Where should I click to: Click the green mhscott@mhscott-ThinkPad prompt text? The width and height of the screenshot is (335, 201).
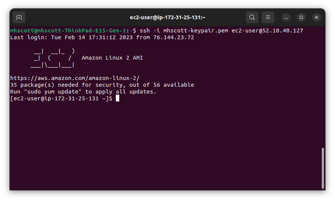click(68, 31)
